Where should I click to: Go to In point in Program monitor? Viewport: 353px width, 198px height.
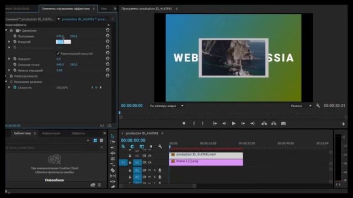[x=215, y=123]
